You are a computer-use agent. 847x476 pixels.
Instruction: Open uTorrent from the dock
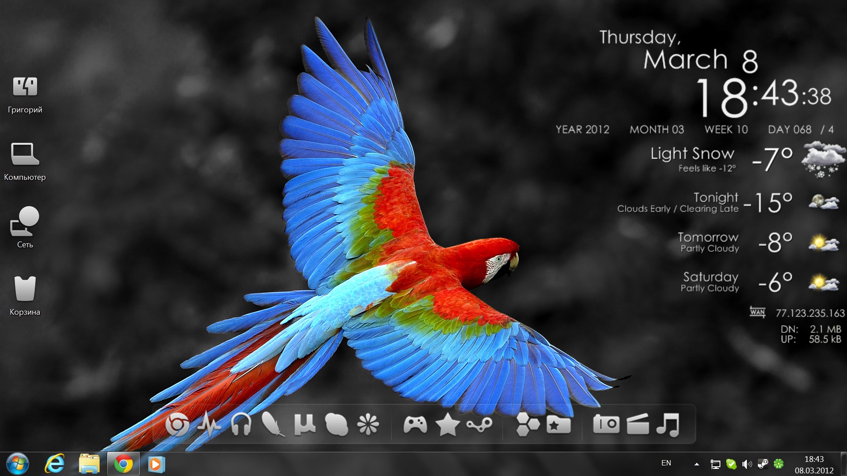tap(304, 424)
